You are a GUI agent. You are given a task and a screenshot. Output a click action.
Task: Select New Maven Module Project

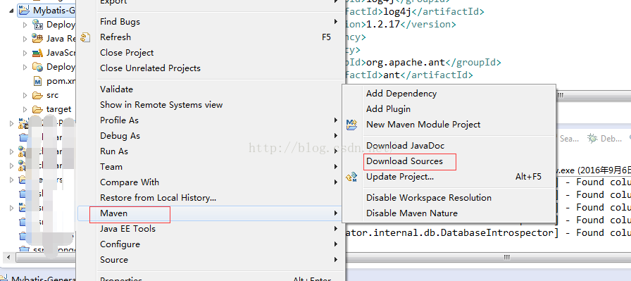pos(449,125)
